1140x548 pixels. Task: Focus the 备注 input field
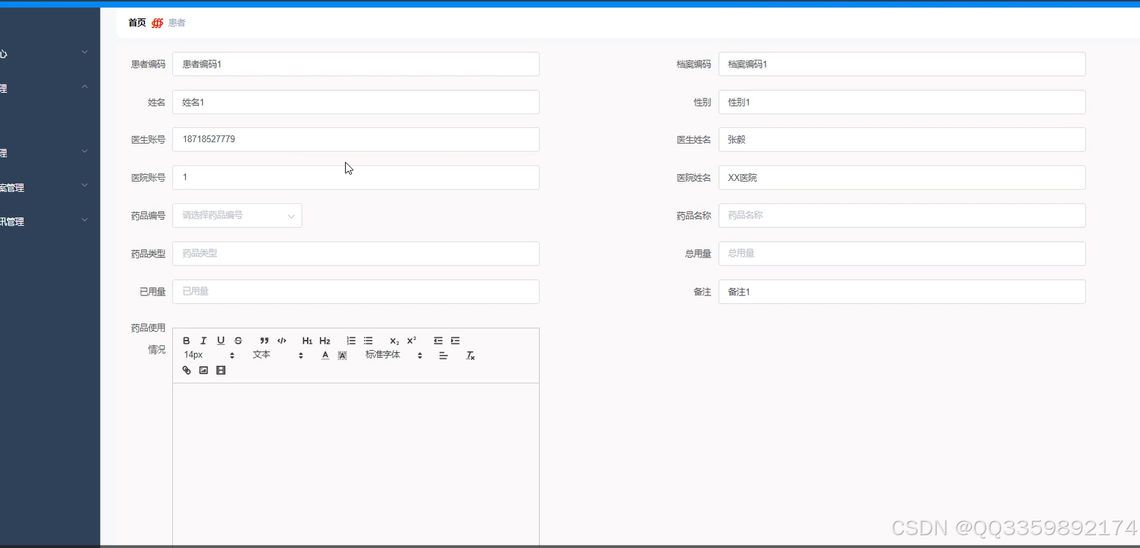[x=902, y=291]
